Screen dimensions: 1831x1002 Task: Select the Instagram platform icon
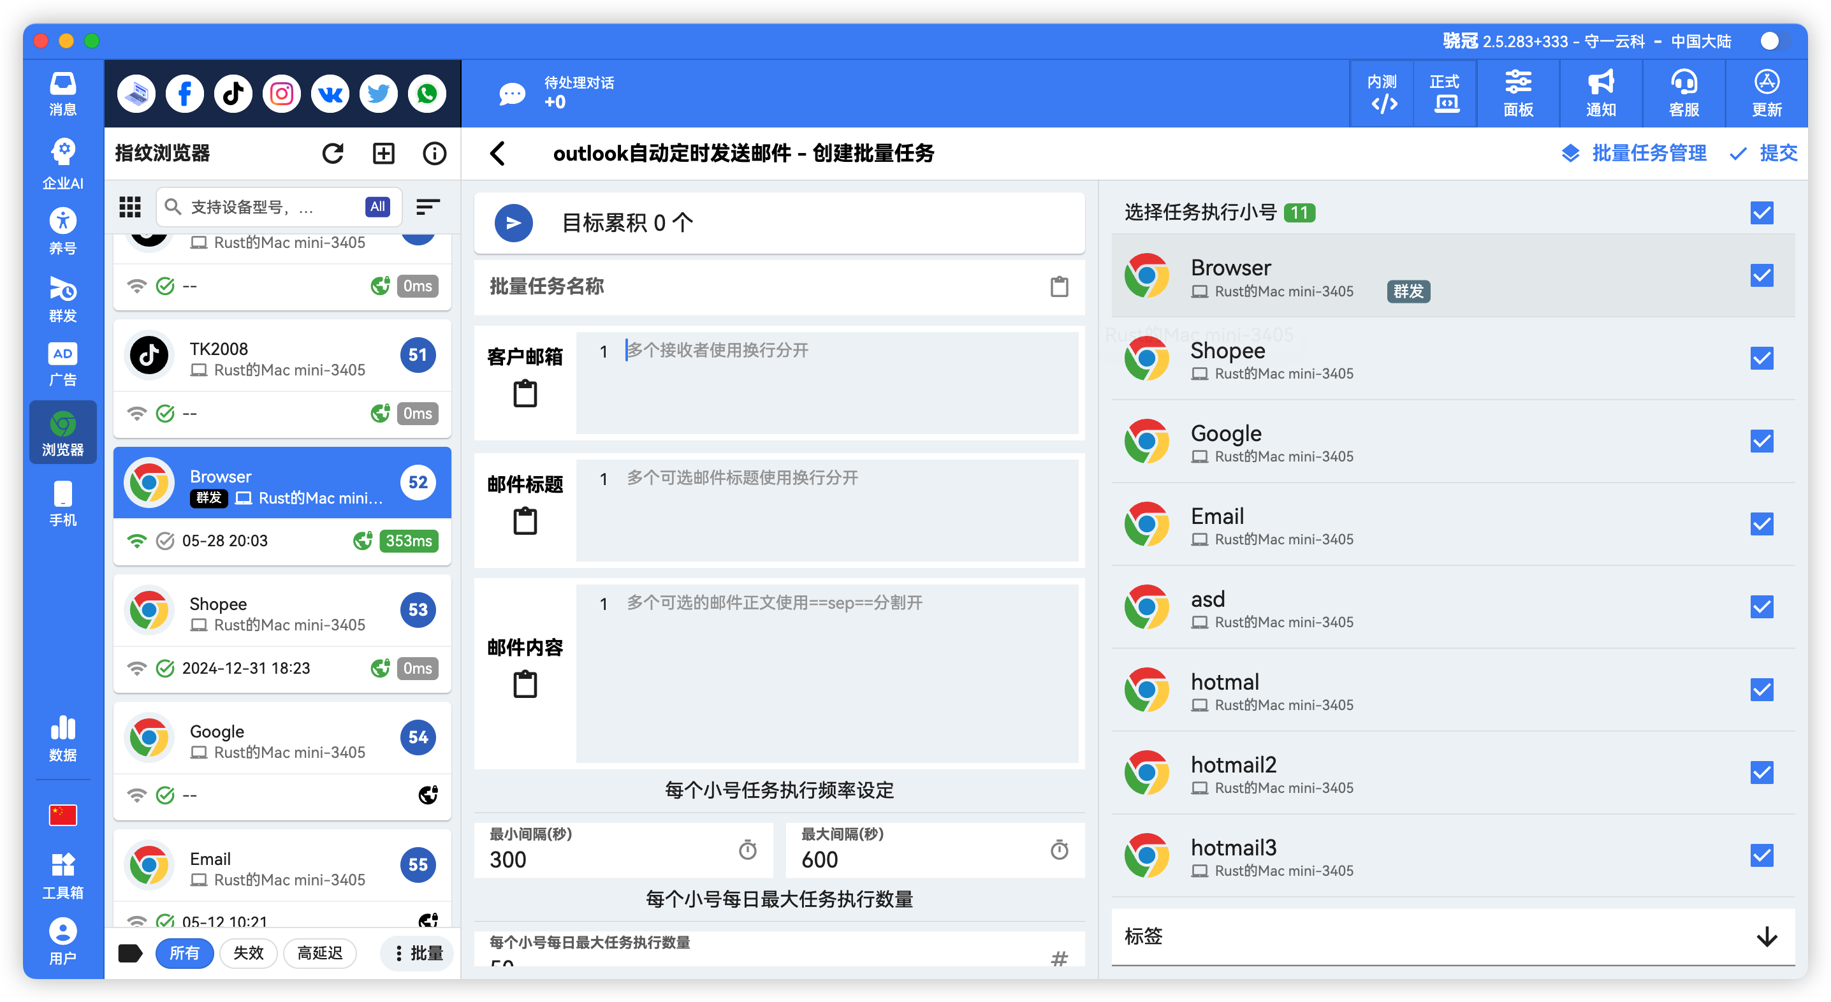[x=282, y=94]
